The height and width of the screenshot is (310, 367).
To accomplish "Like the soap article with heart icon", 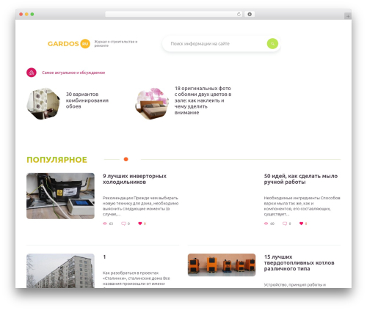I will 301,224.
